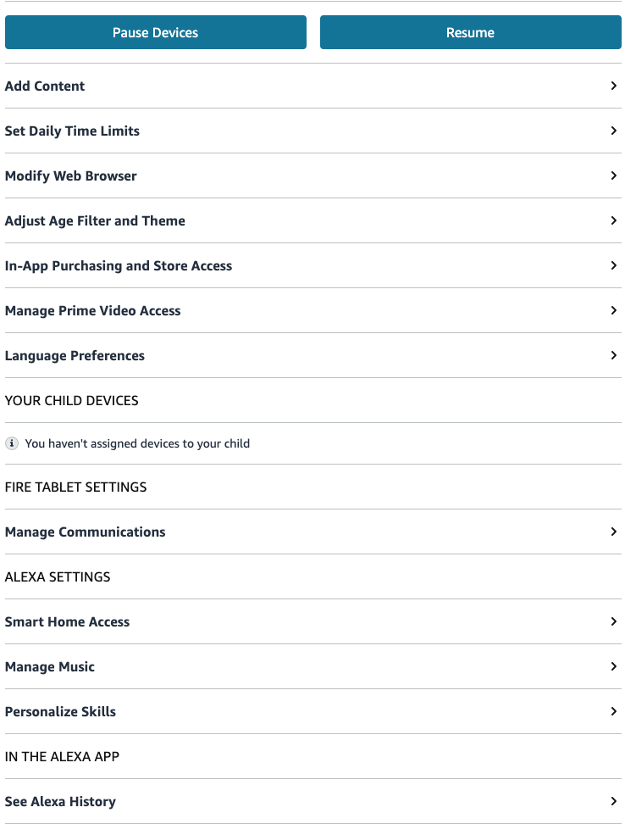Click the Manage Communications chevron icon
Viewport: 625px width, 824px height.
(x=614, y=532)
